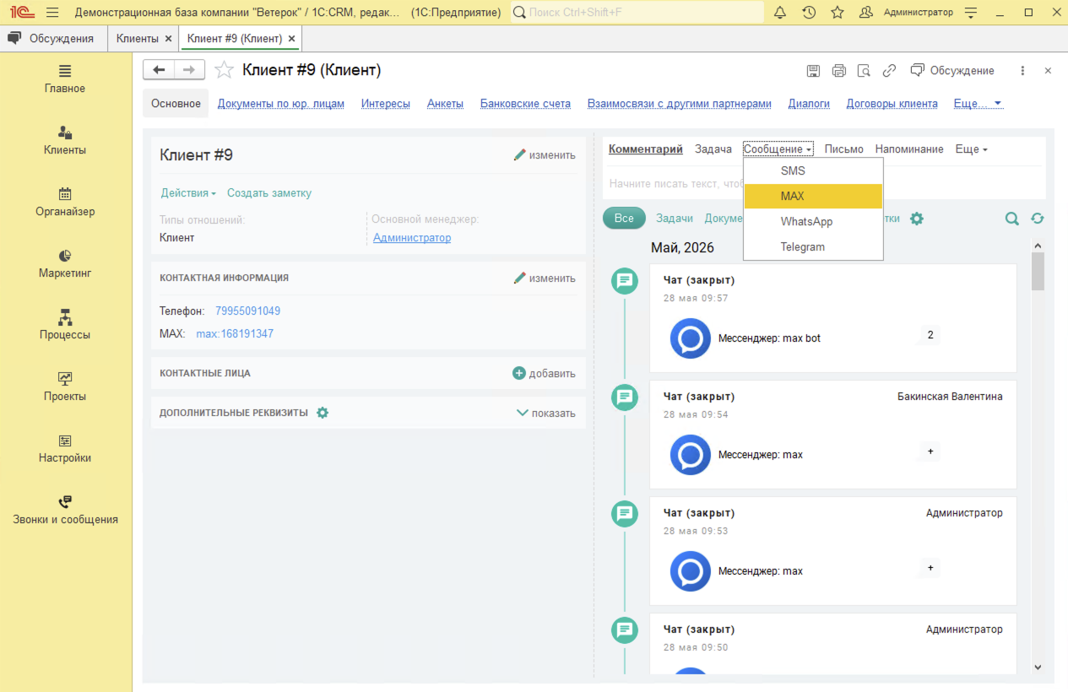Image resolution: width=1068 pixels, height=692 pixels.
Task: Click the Администратор user icon
Action: (x=865, y=13)
